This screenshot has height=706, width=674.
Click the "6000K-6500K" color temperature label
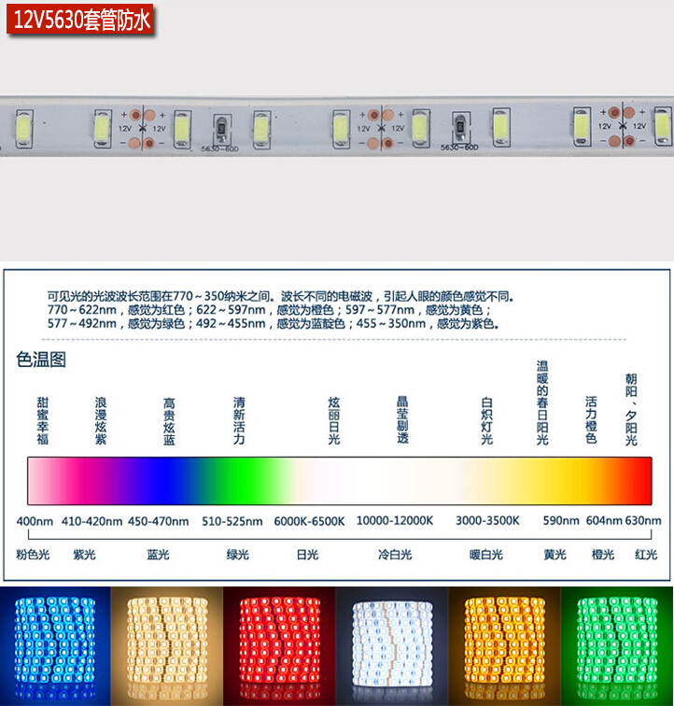coord(309,521)
